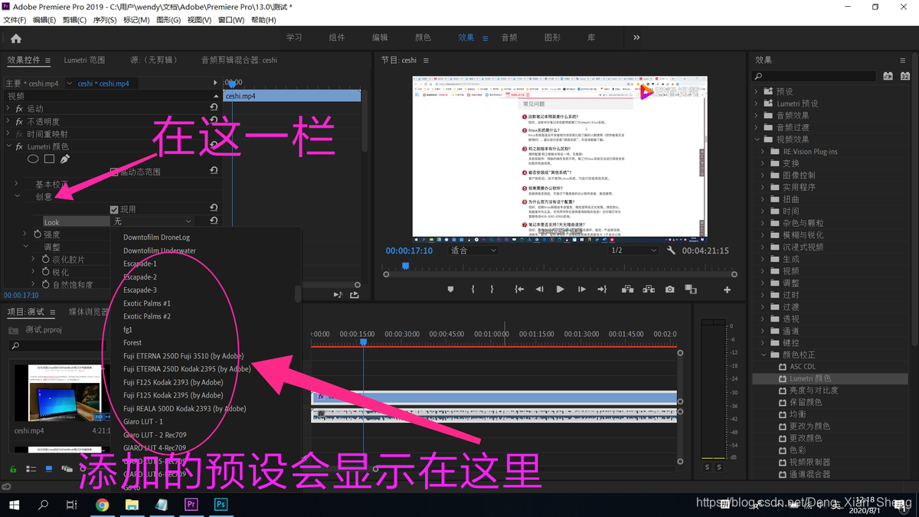Open the button editor plus icon
The width and height of the screenshot is (919, 517).
click(x=727, y=290)
